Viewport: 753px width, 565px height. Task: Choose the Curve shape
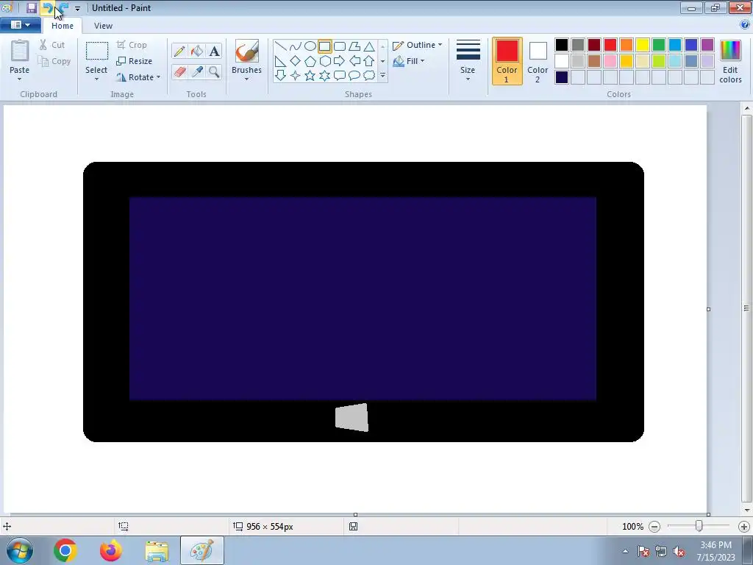click(296, 46)
